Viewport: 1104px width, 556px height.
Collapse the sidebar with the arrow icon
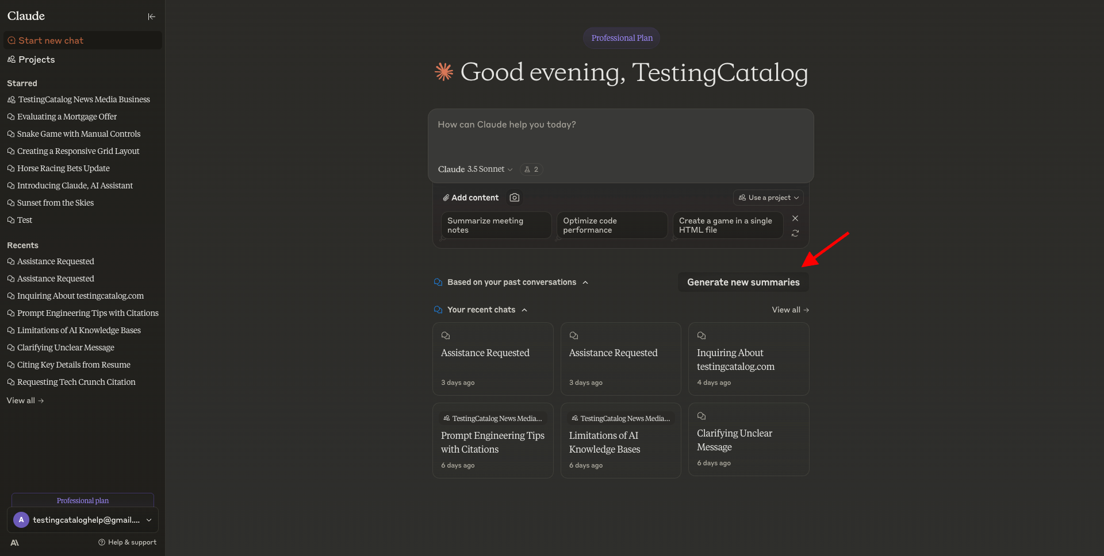[151, 17]
